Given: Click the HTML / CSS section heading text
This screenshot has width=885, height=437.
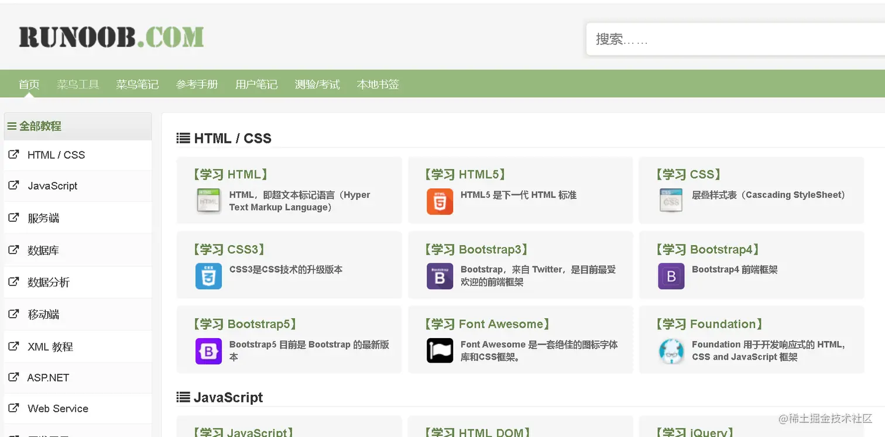Looking at the screenshot, I should pos(233,138).
